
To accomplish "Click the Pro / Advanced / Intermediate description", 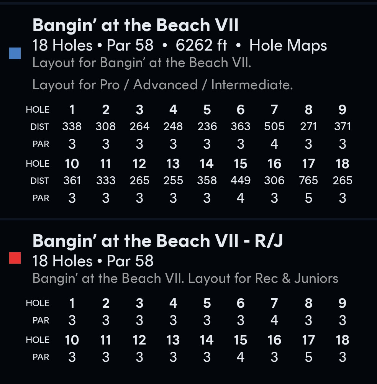I will [x=163, y=85].
